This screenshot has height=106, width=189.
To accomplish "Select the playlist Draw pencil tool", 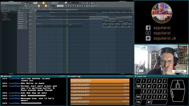I will (22, 8).
